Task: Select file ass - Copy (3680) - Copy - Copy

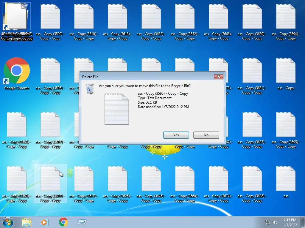Action: (x=252, y=22)
